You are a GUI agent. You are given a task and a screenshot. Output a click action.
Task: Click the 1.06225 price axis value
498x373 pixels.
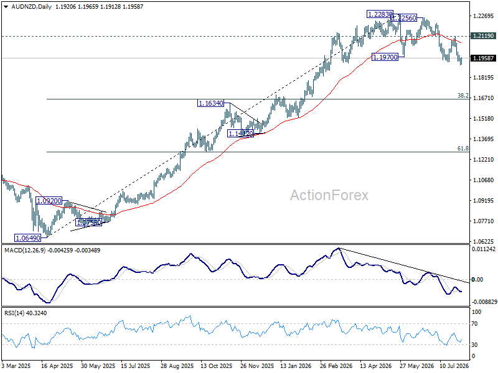484,242
